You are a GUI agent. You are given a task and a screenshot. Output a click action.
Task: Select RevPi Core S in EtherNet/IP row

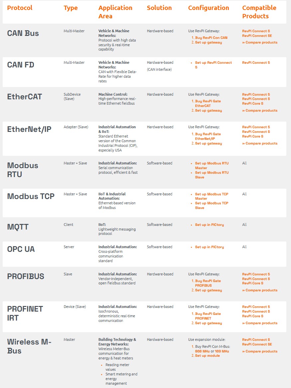coord(252,136)
